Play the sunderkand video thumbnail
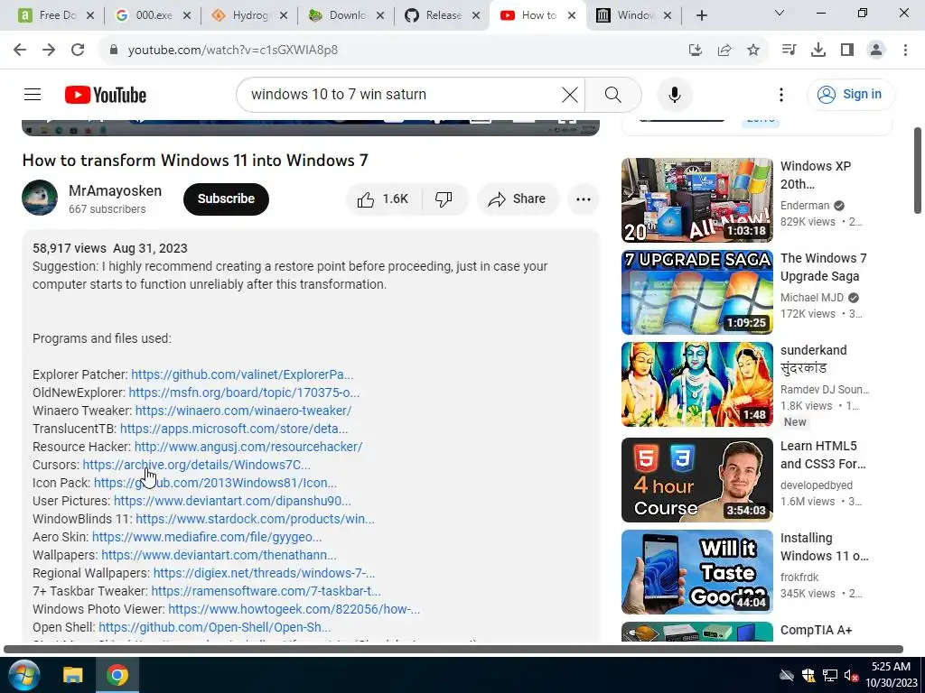Screen dimensions: 925x693 (x=696, y=384)
